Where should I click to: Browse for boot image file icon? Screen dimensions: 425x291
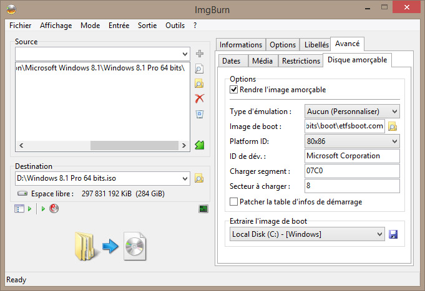[393, 126]
